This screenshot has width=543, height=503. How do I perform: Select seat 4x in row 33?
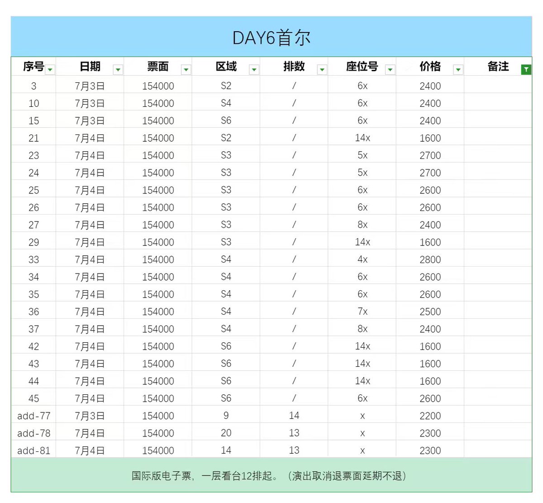[362, 259]
